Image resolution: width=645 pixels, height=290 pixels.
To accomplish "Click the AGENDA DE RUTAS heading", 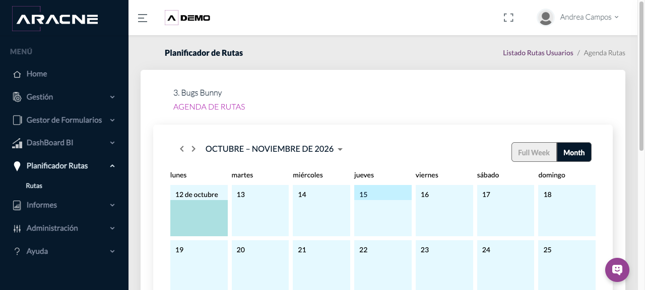I will 209,107.
